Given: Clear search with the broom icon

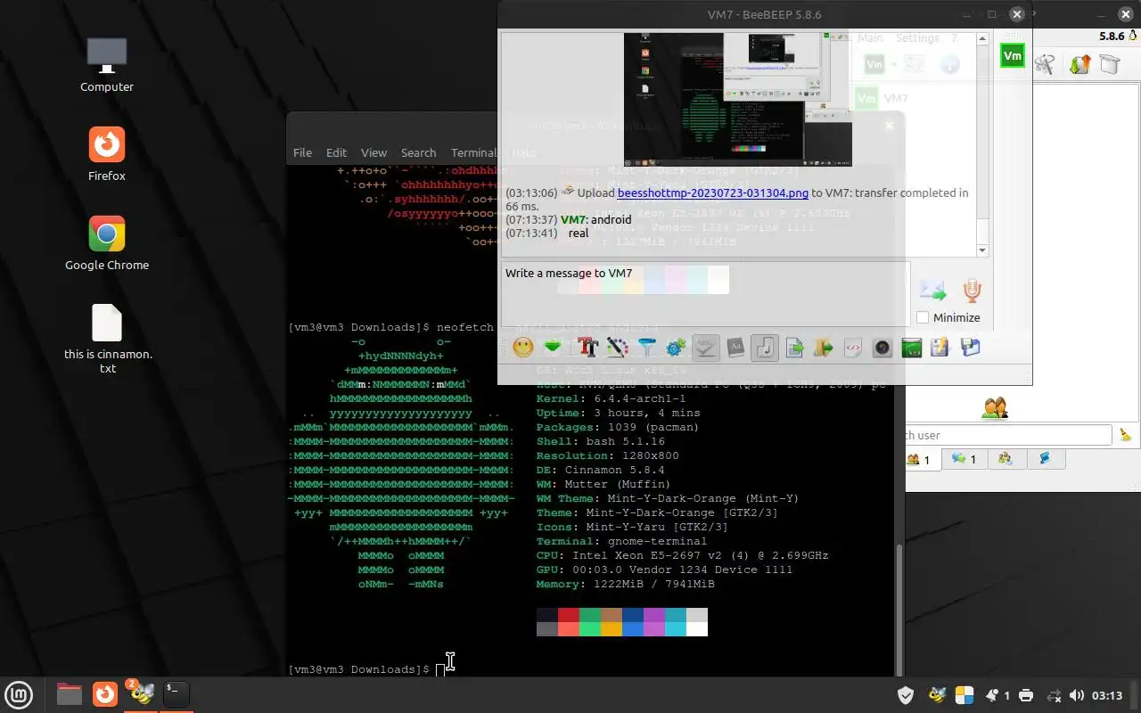Looking at the screenshot, I should pos(1125,435).
